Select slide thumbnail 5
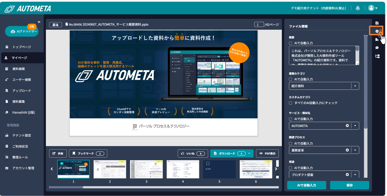The width and height of the screenshot is (387, 196). [x=219, y=169]
